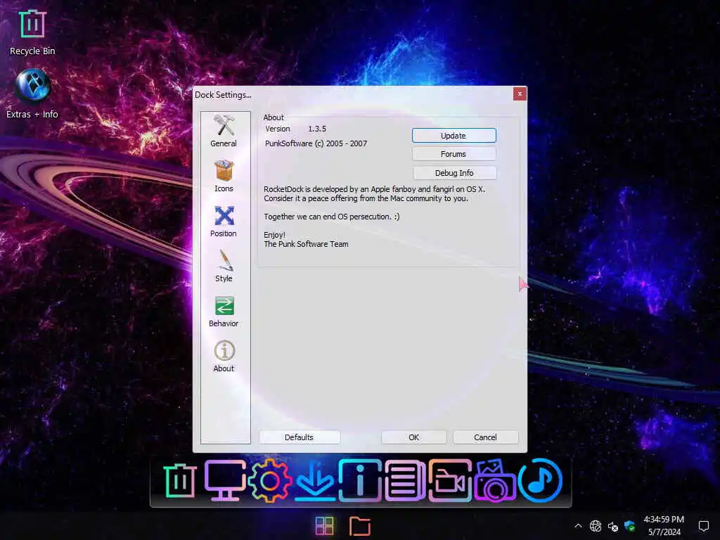Show hidden tray icons chevron
This screenshot has height=540, width=720.
click(578, 526)
